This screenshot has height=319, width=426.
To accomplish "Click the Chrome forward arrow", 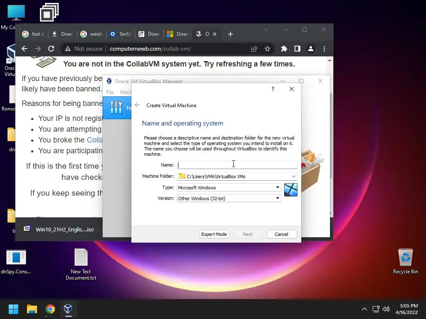I will pyautogui.click(x=38, y=49).
